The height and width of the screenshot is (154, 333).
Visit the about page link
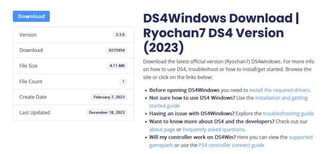(162, 129)
